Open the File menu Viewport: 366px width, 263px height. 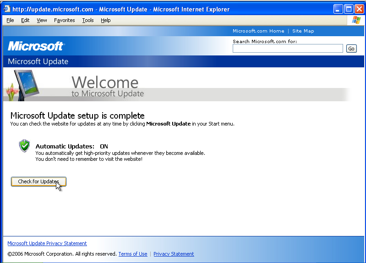10,20
